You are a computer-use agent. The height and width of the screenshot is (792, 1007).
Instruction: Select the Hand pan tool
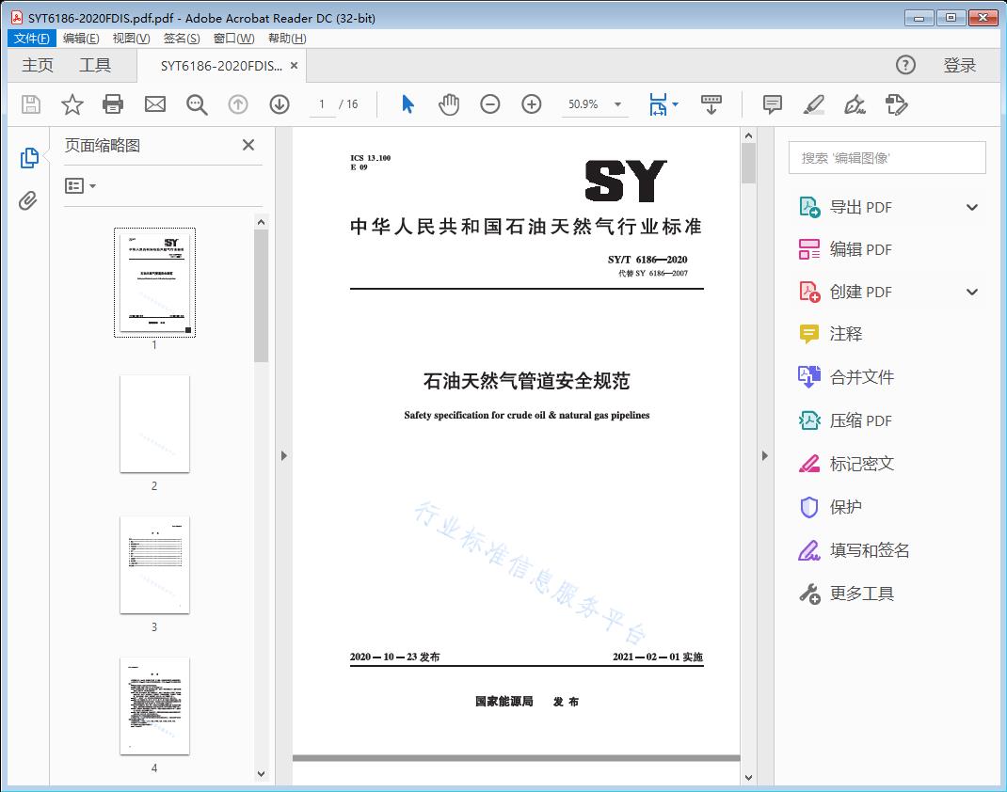click(x=449, y=104)
